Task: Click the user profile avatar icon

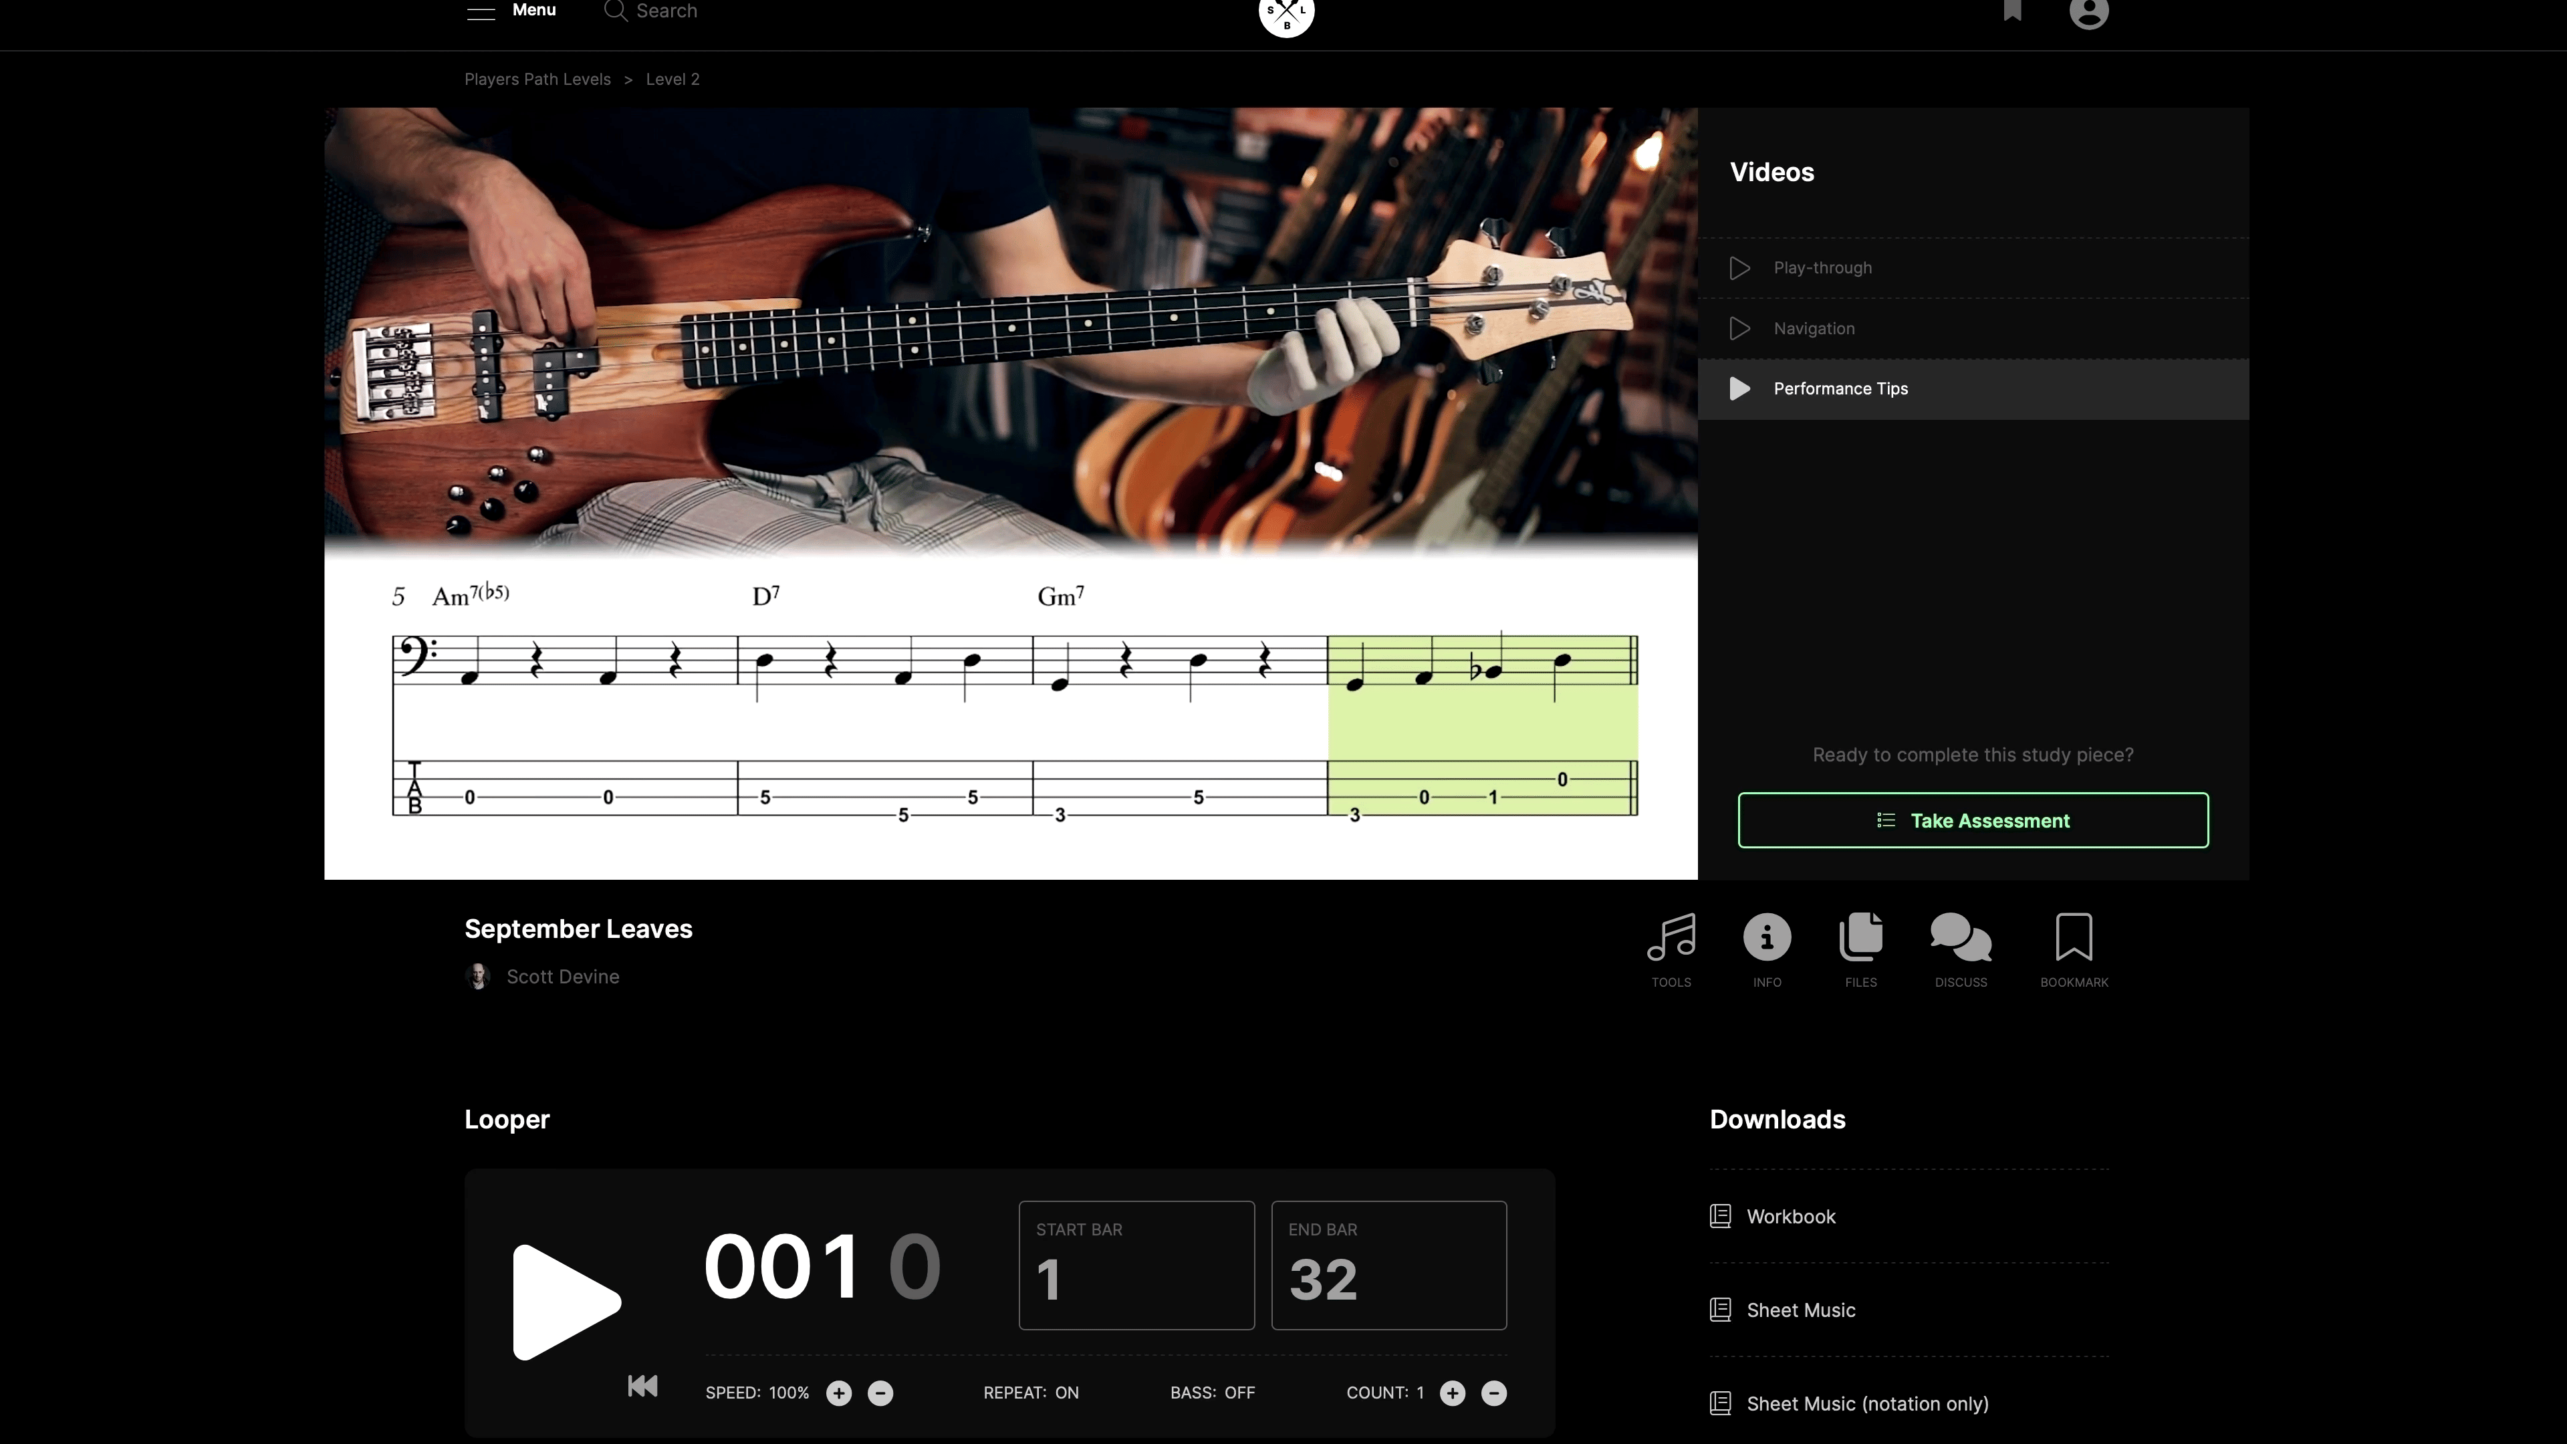Action: coord(2088,12)
